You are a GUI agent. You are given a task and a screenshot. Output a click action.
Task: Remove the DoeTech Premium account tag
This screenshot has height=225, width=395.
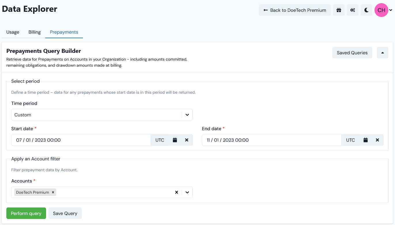tap(53, 192)
